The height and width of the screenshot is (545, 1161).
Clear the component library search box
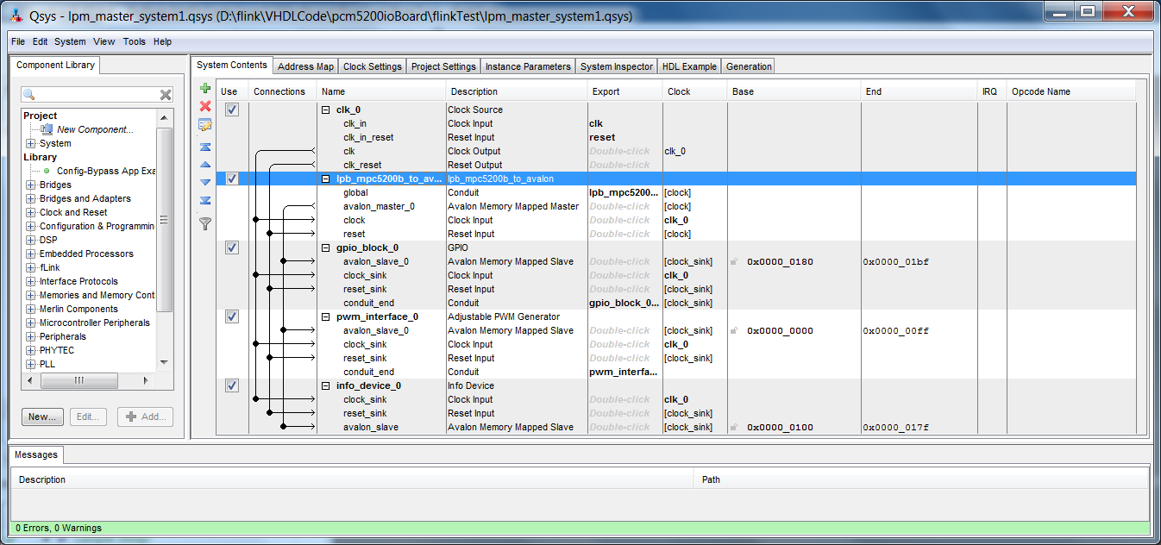click(166, 95)
